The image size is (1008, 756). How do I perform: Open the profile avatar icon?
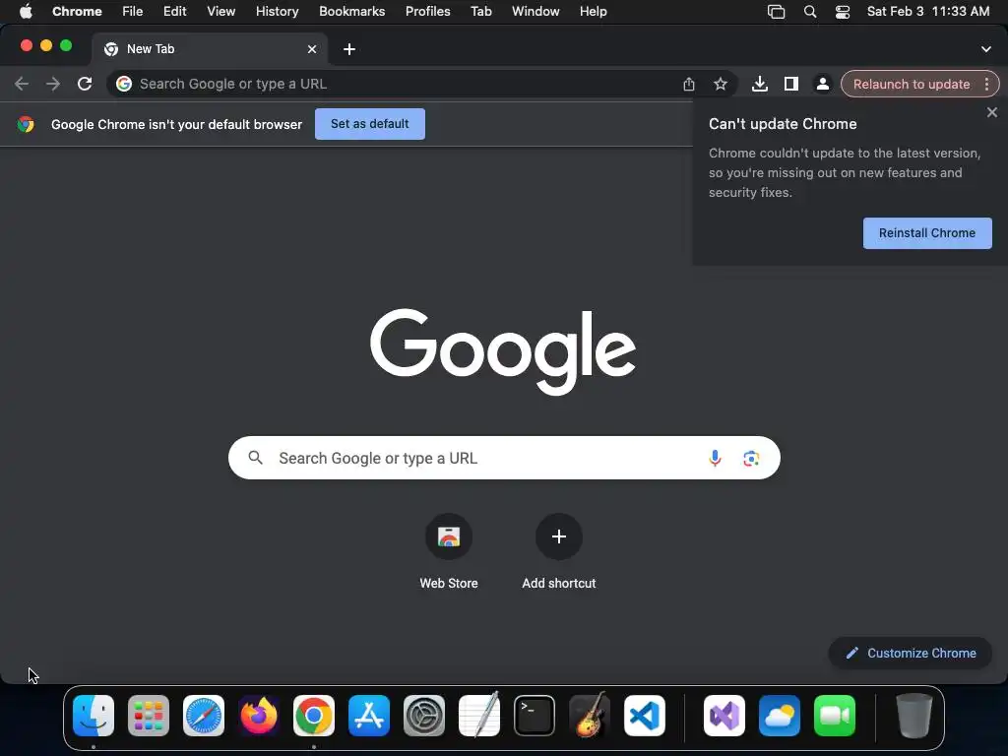[x=822, y=84]
